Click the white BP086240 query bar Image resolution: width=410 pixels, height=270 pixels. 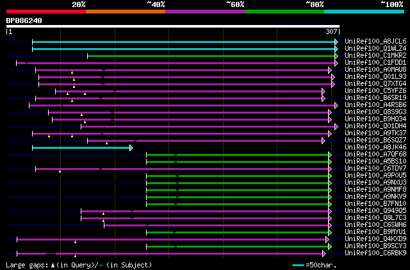[x=173, y=26]
